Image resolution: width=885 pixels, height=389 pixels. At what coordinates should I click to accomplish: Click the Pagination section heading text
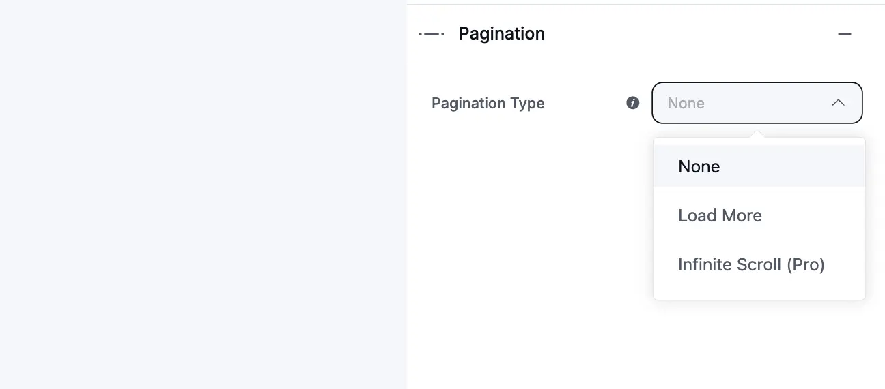pos(501,33)
